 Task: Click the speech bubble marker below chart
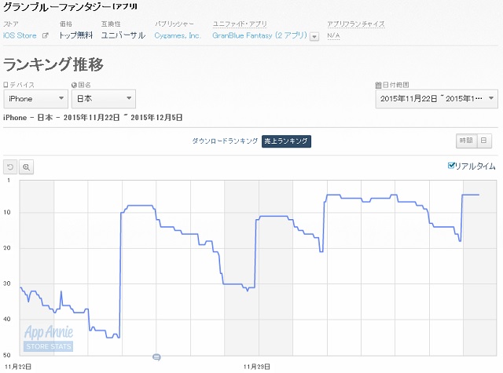coord(156,357)
